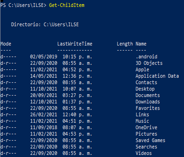The width and height of the screenshot is (184, 157).
Task: Click the Name column header
Action: 141,44
